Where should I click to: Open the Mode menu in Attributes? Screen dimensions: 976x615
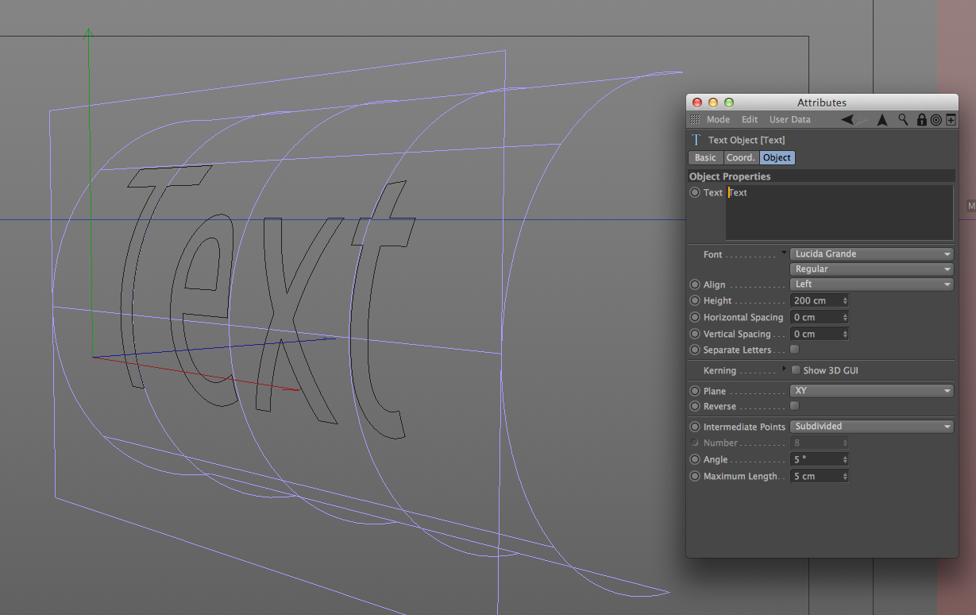point(718,119)
